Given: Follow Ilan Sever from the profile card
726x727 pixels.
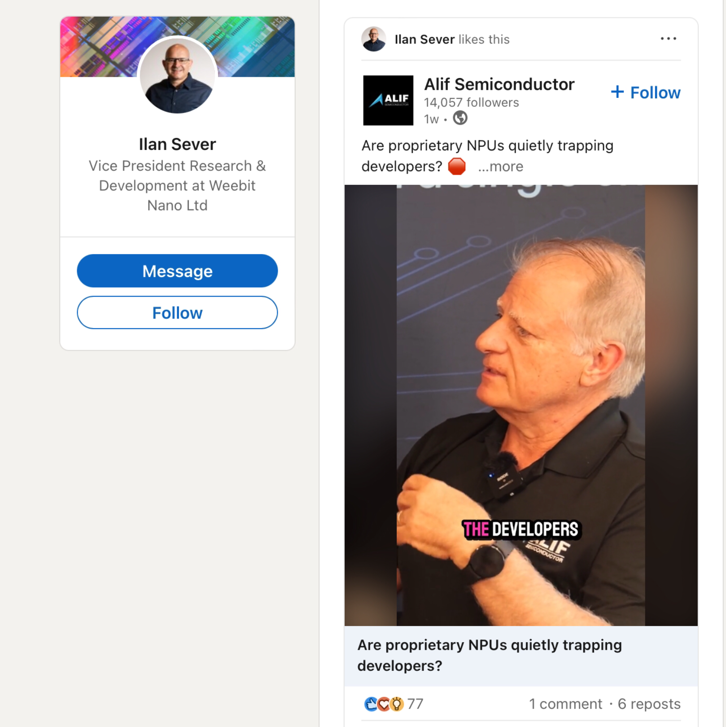Looking at the screenshot, I should click(177, 312).
